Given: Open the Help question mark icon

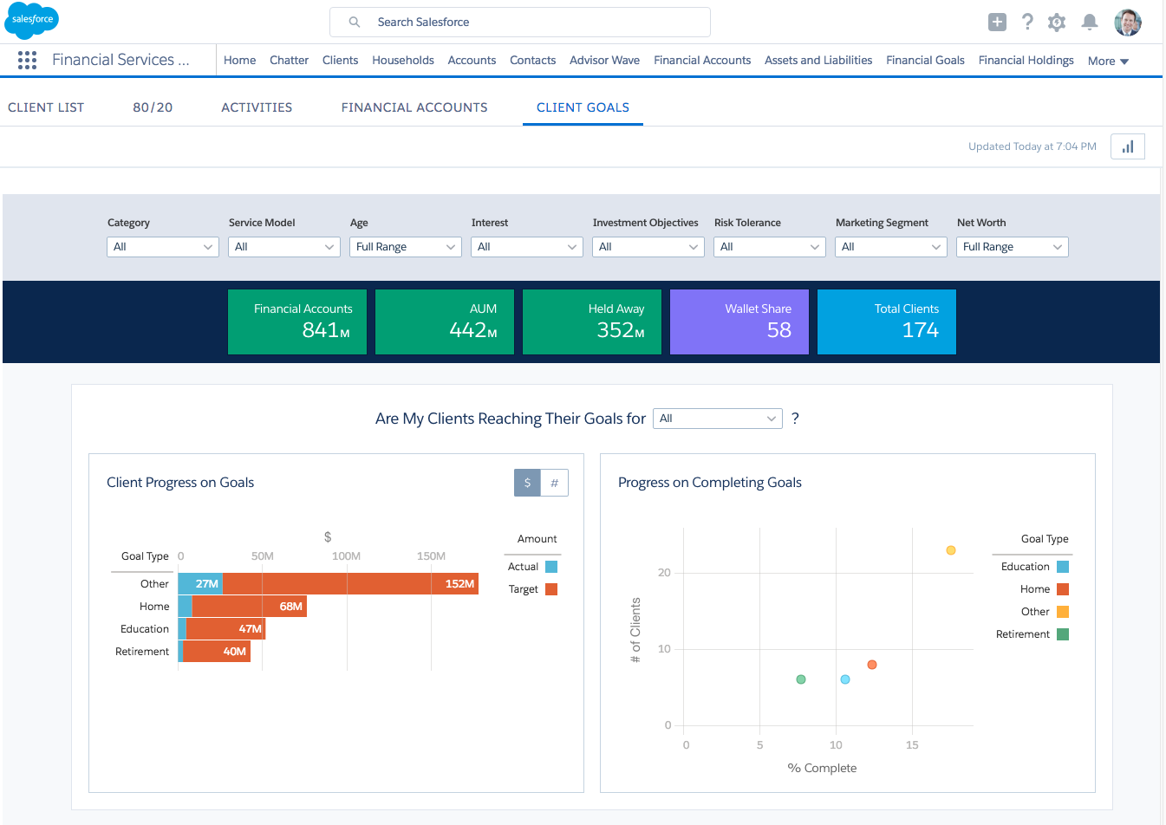Looking at the screenshot, I should click(1027, 23).
